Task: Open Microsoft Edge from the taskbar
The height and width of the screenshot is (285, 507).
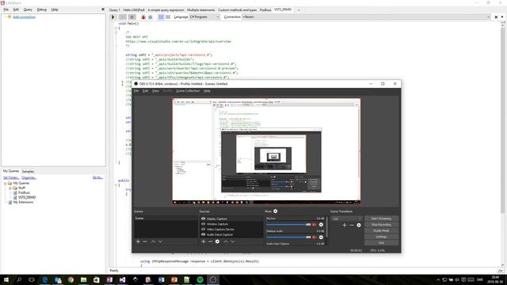Action: click(x=45, y=279)
